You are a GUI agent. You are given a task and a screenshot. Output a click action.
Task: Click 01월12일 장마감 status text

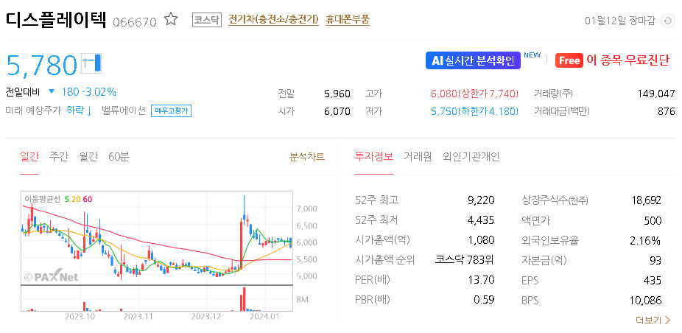[x=620, y=21]
